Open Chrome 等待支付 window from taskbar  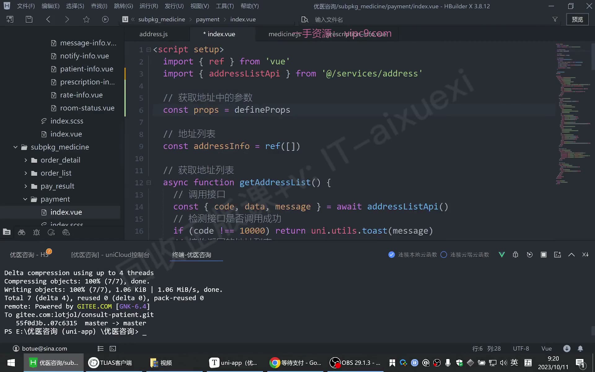click(x=295, y=363)
